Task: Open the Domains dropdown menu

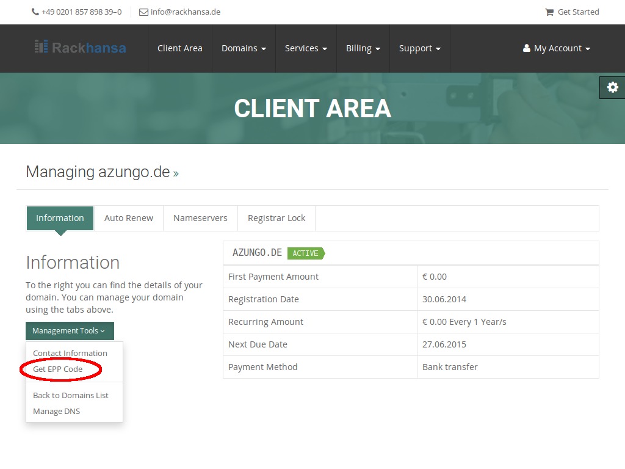Action: point(244,48)
